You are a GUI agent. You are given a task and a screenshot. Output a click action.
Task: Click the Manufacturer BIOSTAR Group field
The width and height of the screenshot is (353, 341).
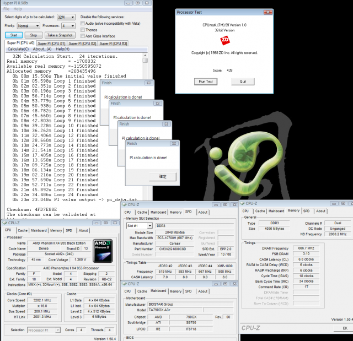click(x=191, y=304)
